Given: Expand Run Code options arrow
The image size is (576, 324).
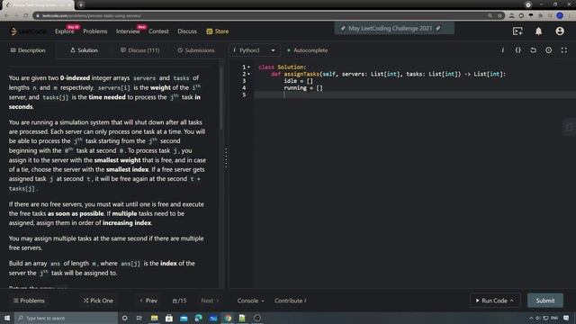Looking at the screenshot, I should click(x=512, y=301).
